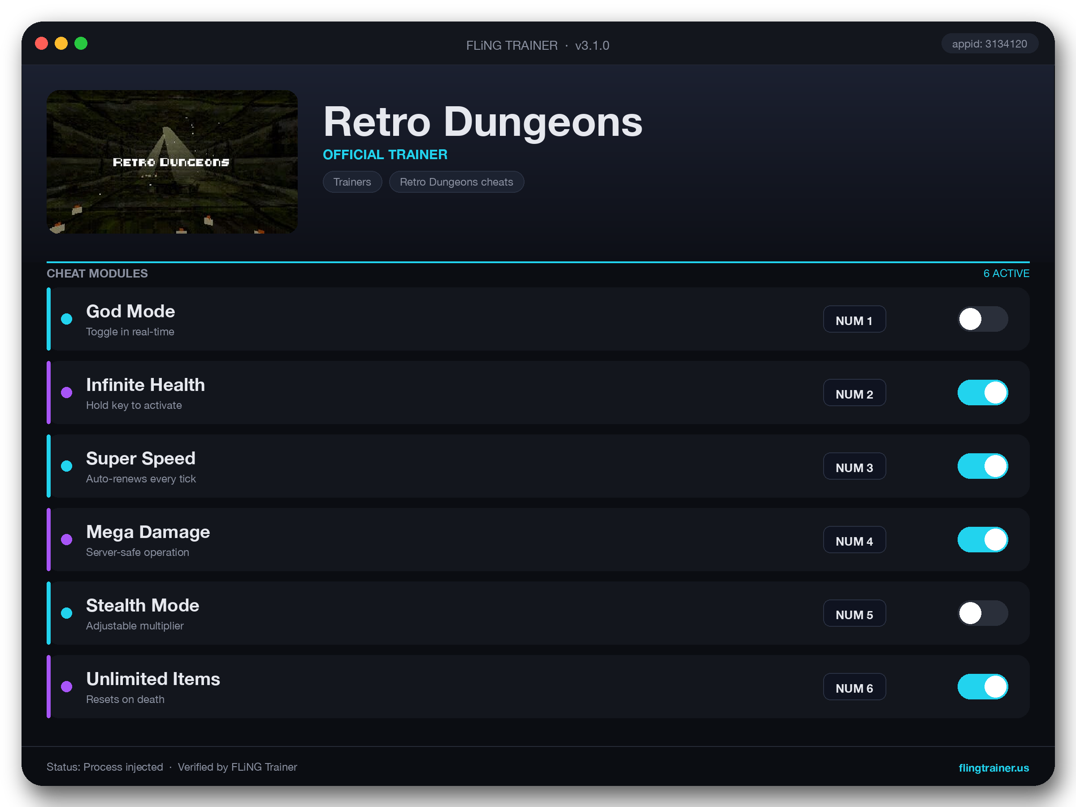Image resolution: width=1076 pixels, height=807 pixels.
Task: Click the '6 ACTIVE' counter text
Action: (x=1006, y=273)
